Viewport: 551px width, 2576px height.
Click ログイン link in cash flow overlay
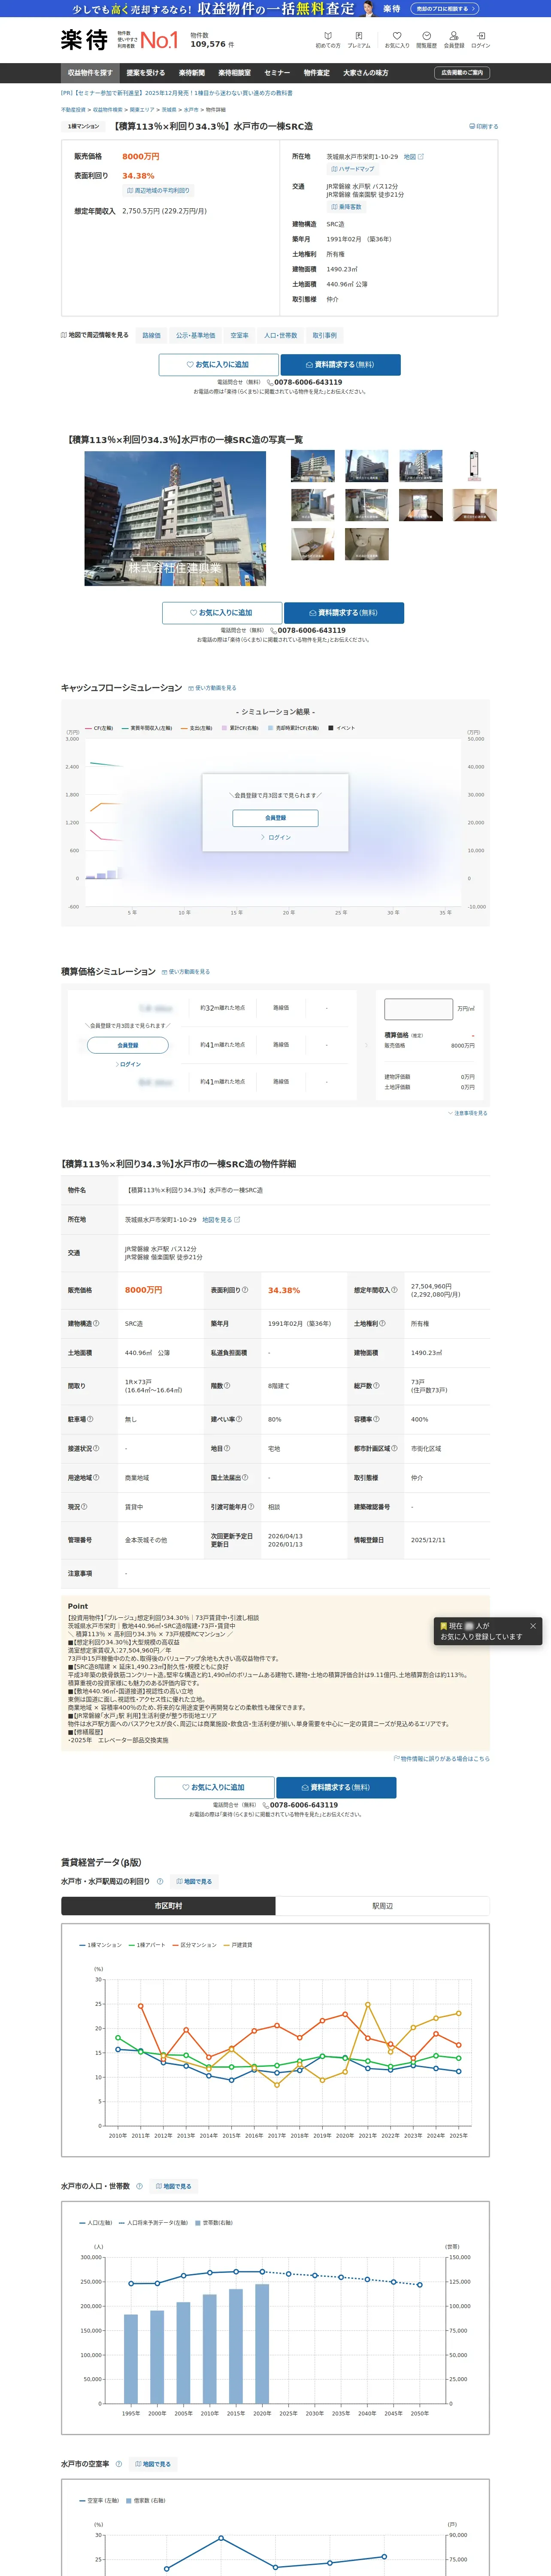click(276, 838)
